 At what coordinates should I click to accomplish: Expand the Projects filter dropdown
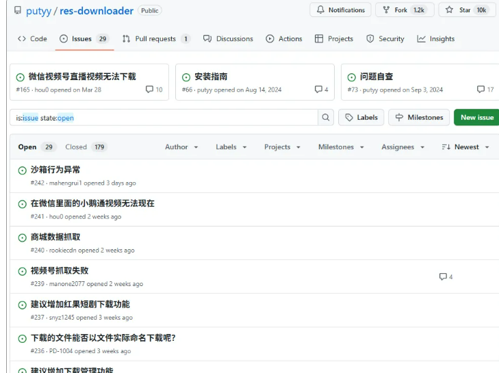[282, 147]
